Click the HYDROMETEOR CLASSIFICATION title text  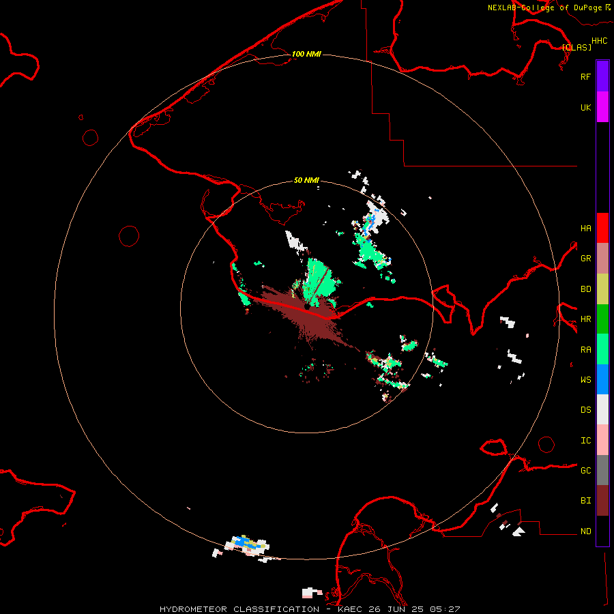(239, 609)
